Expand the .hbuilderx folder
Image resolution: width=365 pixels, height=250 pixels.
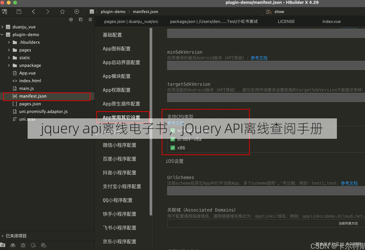(9, 42)
